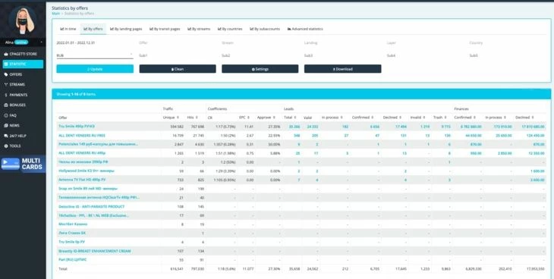Screen dimensions: 554x279
Task: Sort by Leads Confirmed column
Action: point(363,118)
